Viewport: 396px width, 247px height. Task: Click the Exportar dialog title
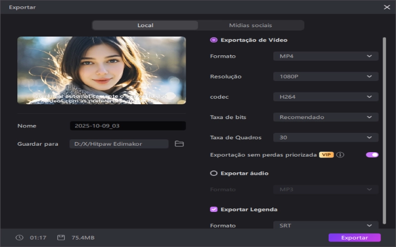[22, 7]
